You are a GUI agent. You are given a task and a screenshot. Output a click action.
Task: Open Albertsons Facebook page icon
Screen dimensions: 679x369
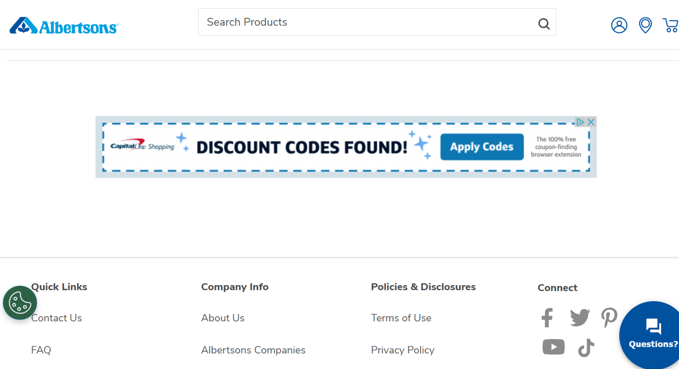[547, 318]
